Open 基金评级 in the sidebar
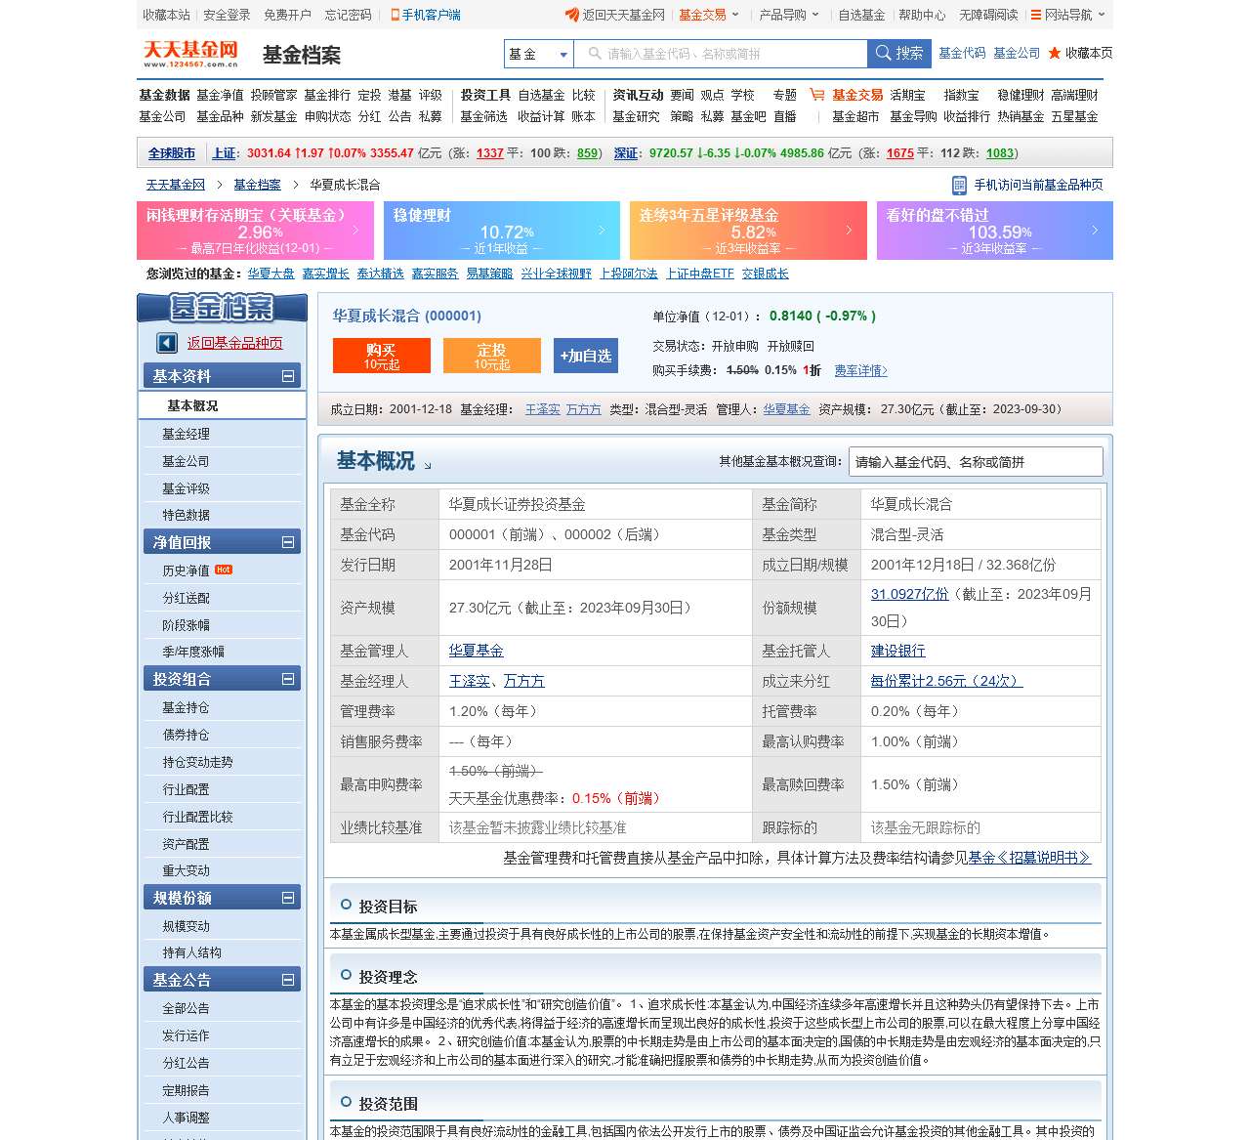The width and height of the screenshot is (1250, 1140). coord(186,488)
